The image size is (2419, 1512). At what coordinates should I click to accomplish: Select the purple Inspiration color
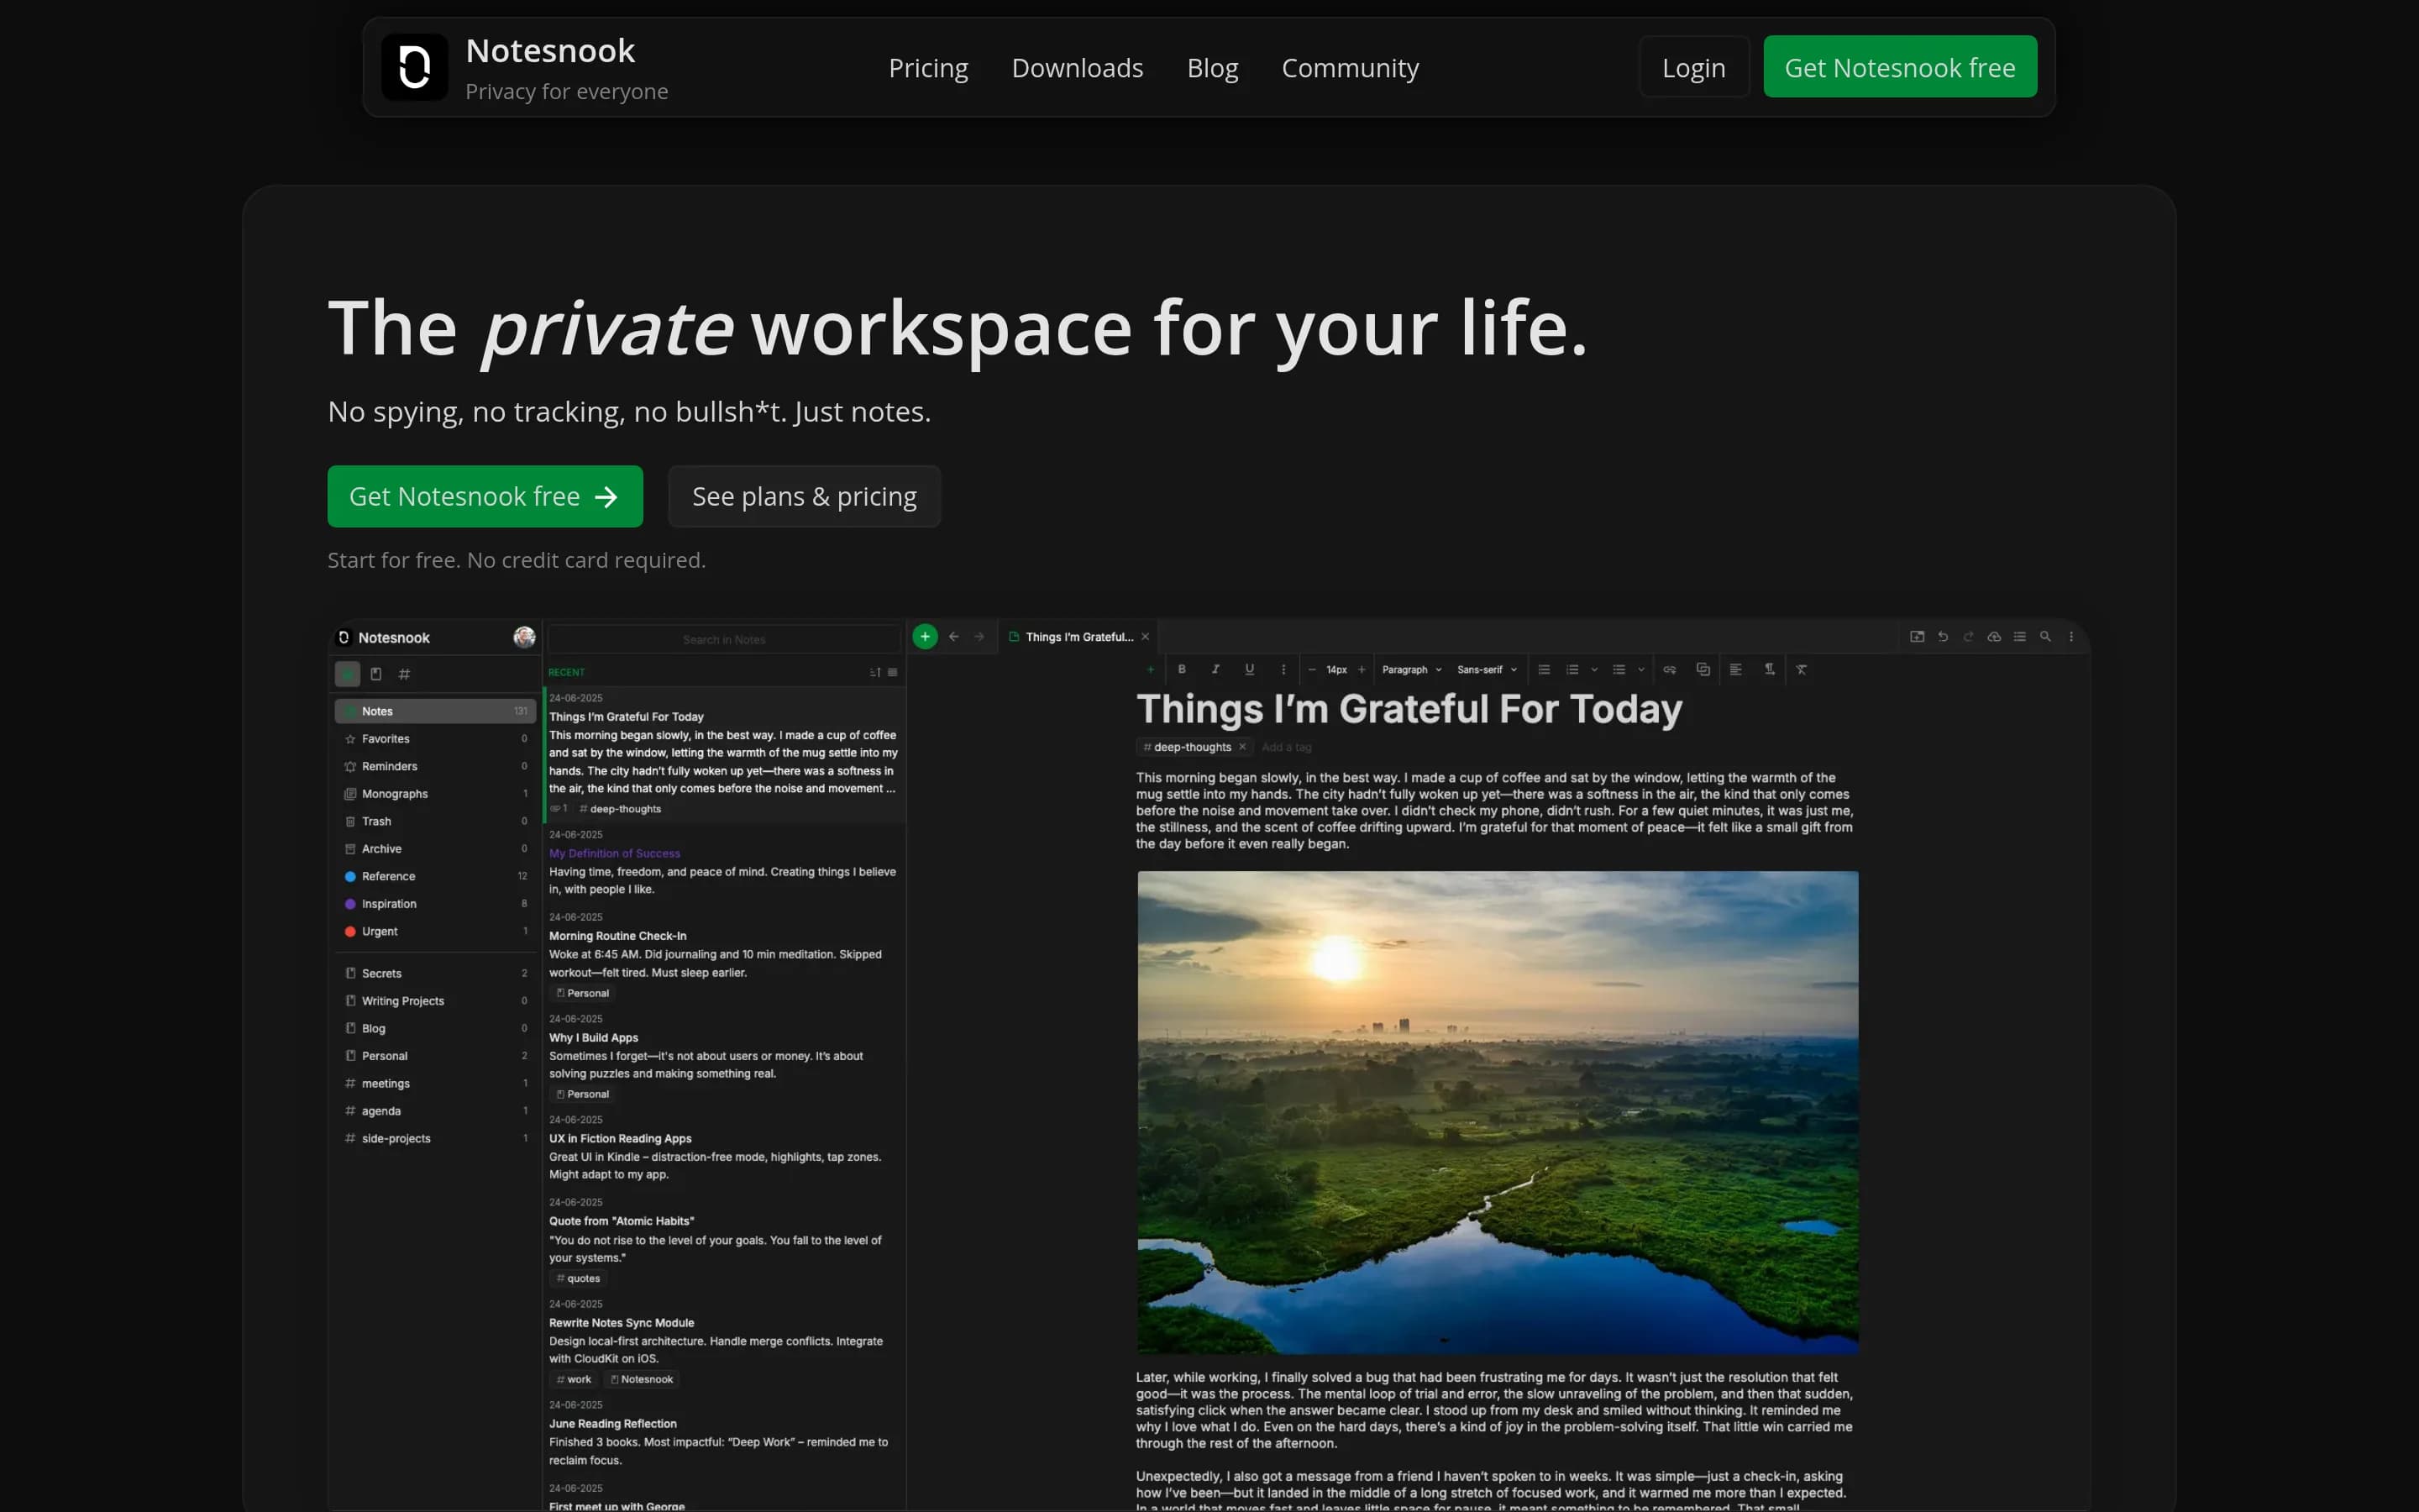pyautogui.click(x=436, y=904)
